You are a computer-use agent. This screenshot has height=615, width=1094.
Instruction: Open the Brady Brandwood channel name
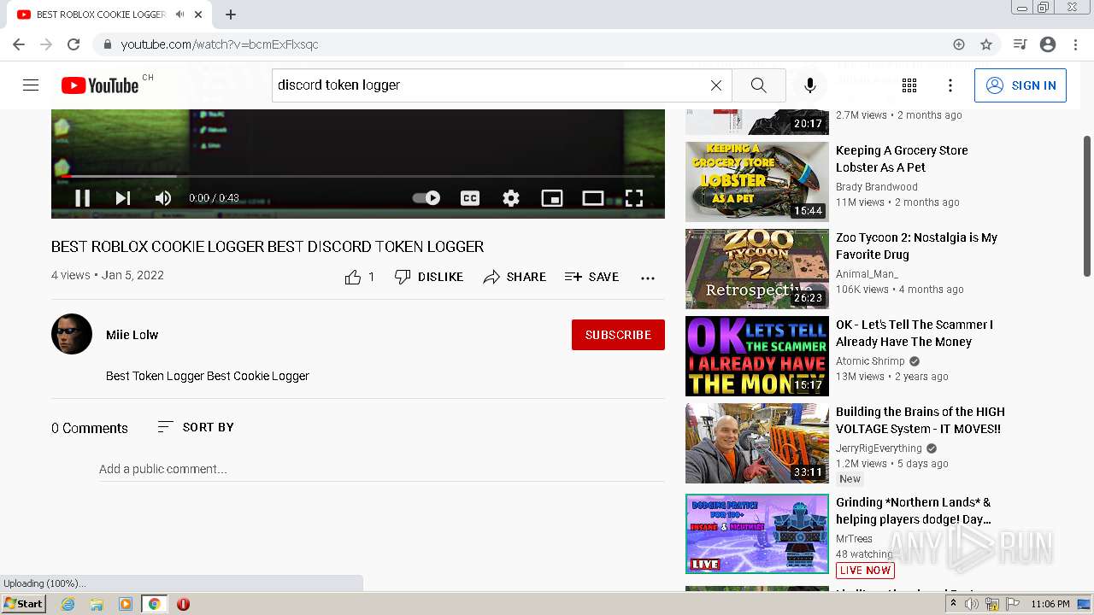click(877, 187)
